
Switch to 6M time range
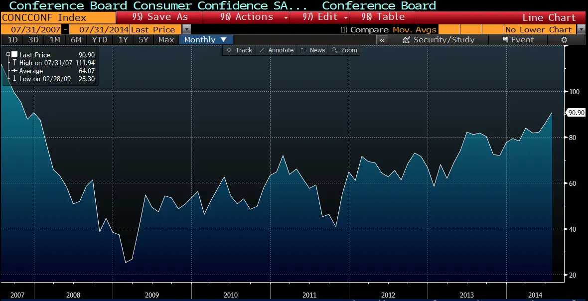coord(76,40)
